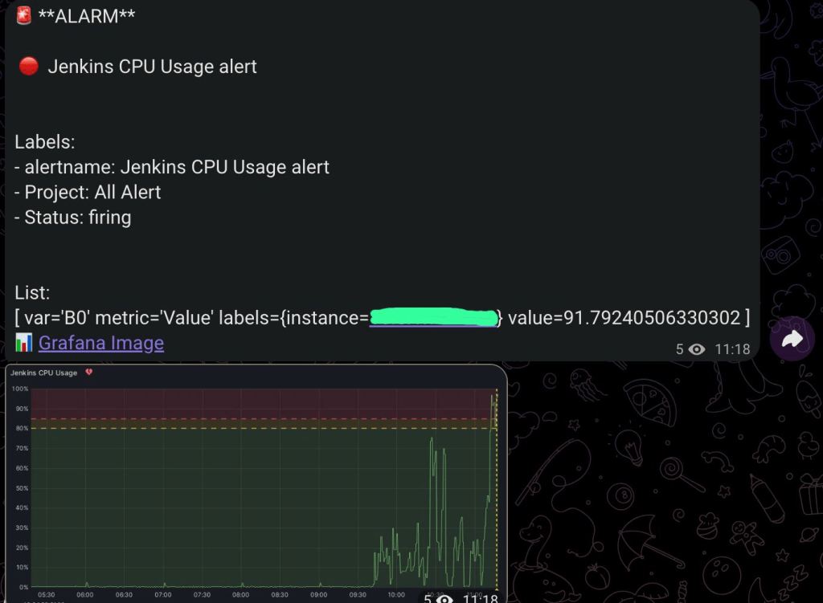Image resolution: width=823 pixels, height=603 pixels.
Task: Open the Grafana Image link
Action: 100,343
